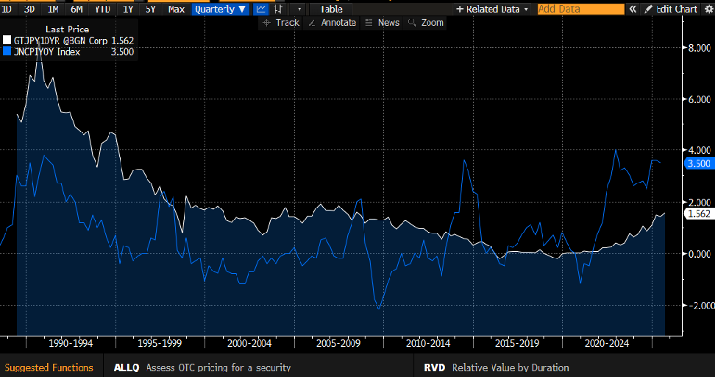Open the Quarterly periodicity dropdown
The image size is (716, 378).
pos(221,8)
